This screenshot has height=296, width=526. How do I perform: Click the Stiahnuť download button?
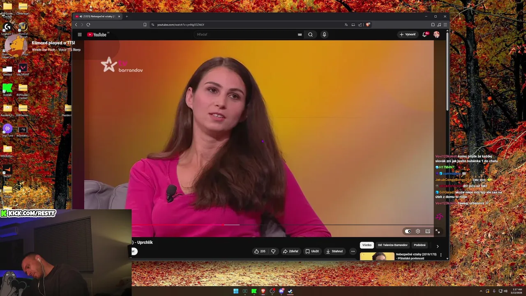pos(335,251)
